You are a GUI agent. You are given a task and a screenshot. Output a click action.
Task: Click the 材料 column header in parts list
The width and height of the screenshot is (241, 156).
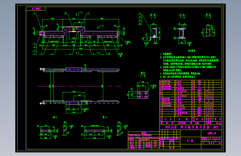[200, 119]
